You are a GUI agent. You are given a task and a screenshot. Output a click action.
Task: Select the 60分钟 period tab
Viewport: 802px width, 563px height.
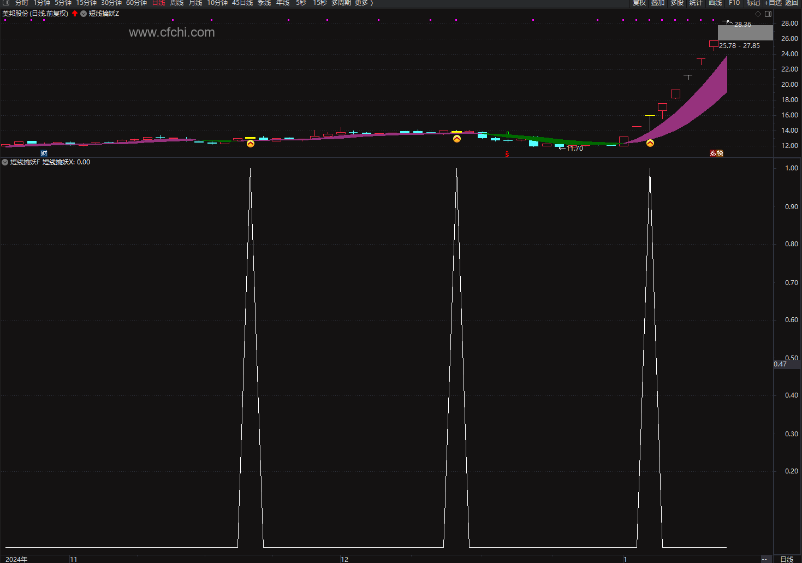[136, 3]
